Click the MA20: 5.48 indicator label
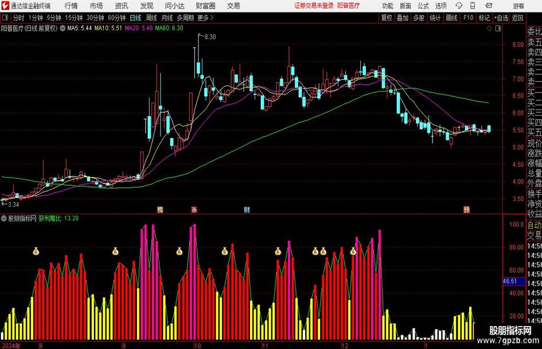542x349 pixels. tap(139, 28)
